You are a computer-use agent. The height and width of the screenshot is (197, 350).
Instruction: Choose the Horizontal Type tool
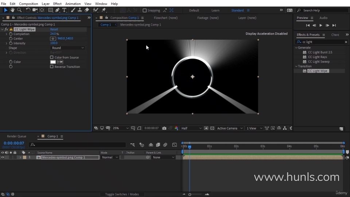(64, 10)
